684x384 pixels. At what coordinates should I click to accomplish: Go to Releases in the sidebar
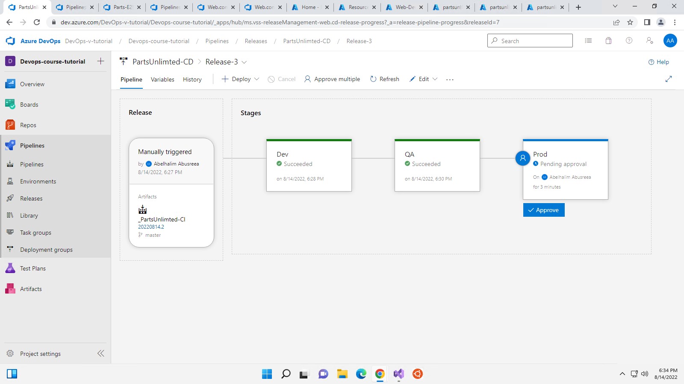click(x=31, y=198)
